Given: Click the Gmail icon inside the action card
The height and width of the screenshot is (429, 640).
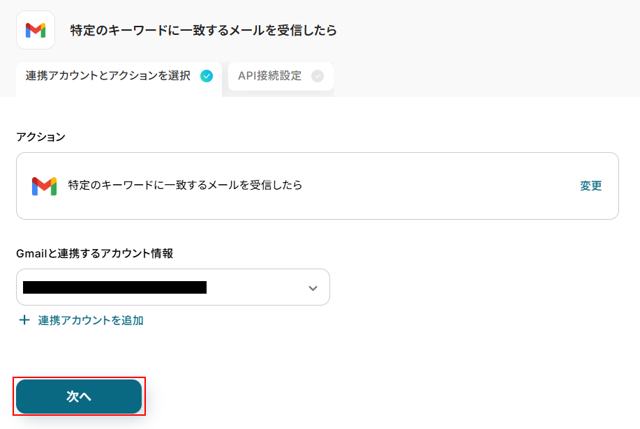Looking at the screenshot, I should 44,186.
